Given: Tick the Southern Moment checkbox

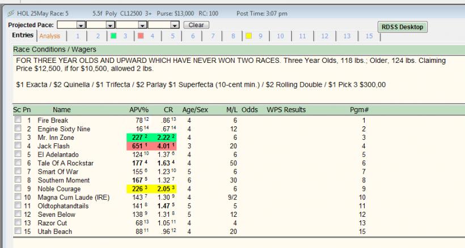Looking at the screenshot, I should 18,179.
